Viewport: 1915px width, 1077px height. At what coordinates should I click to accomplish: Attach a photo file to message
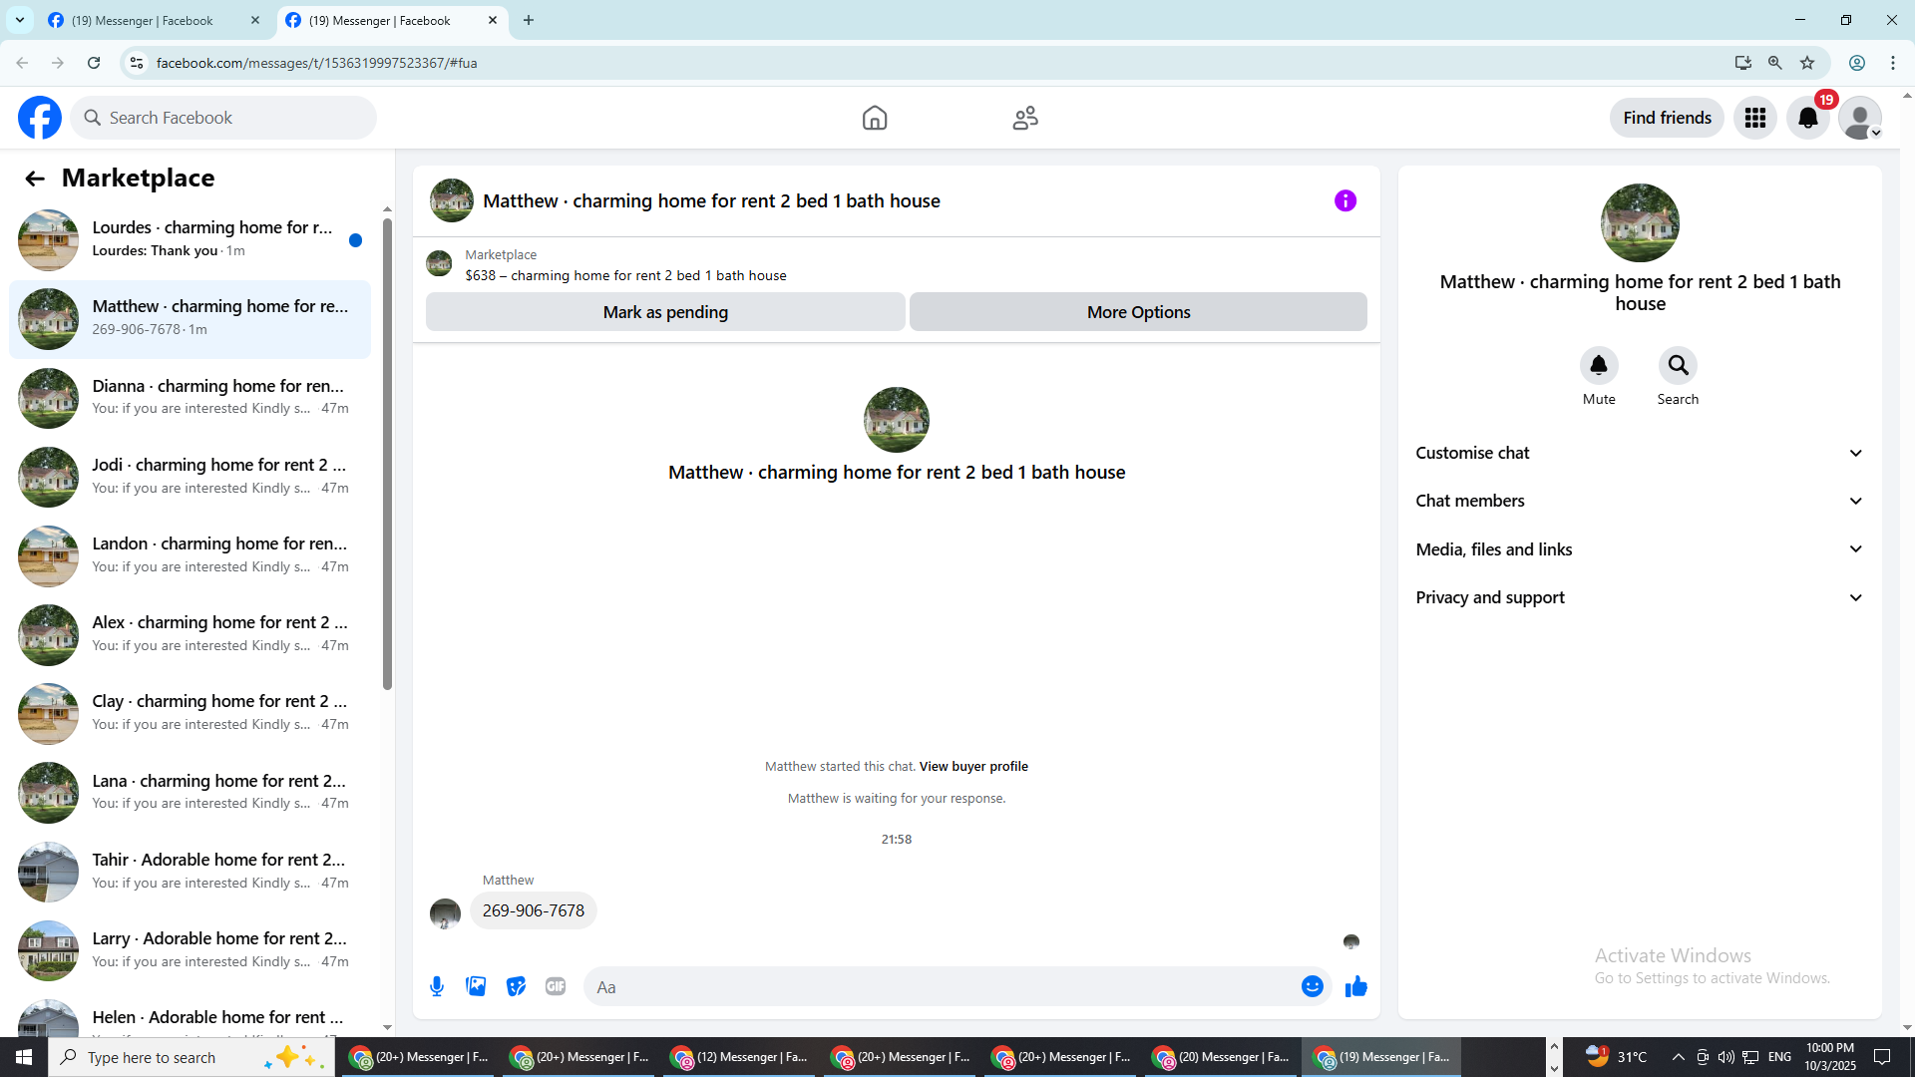[477, 986]
